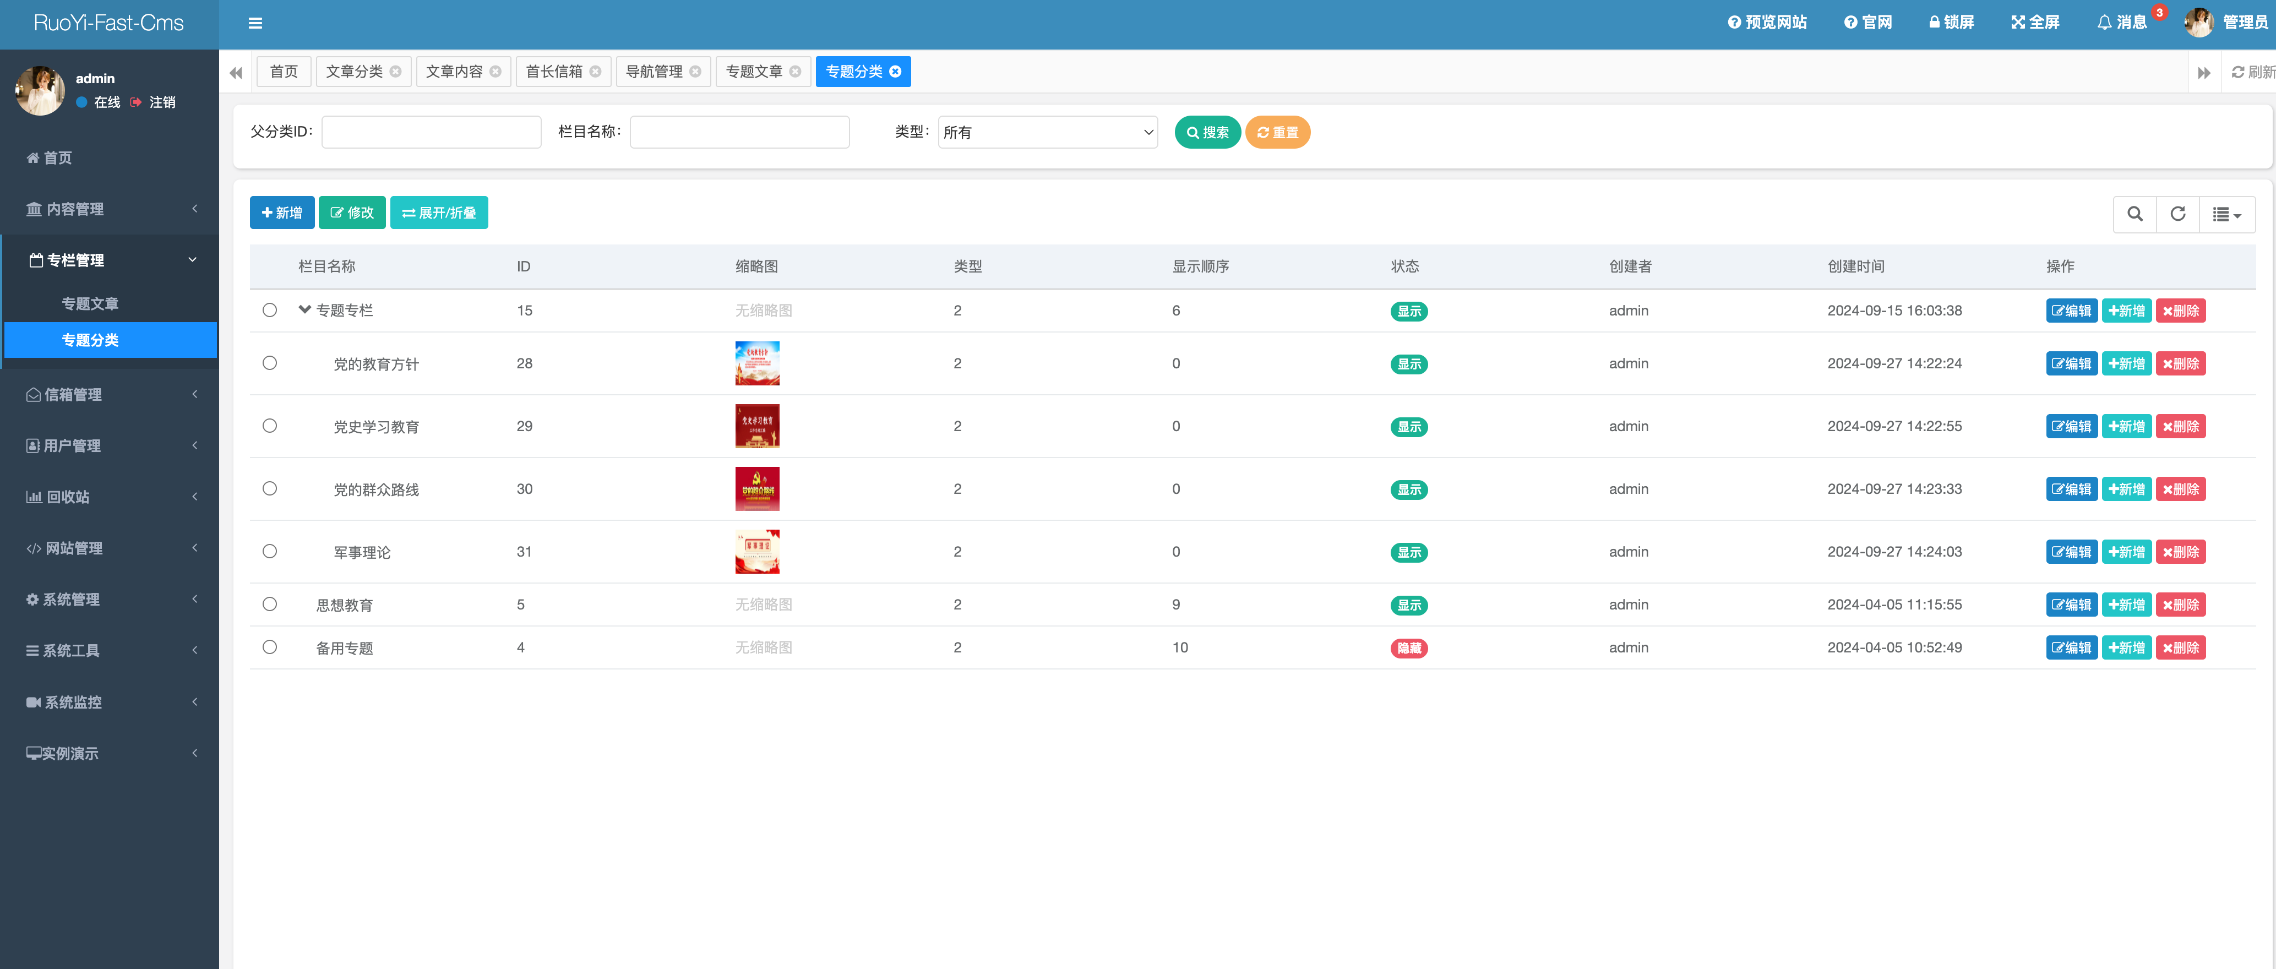This screenshot has height=969, width=2276.
Task: Click the orange 重置 reset button
Action: (1278, 133)
